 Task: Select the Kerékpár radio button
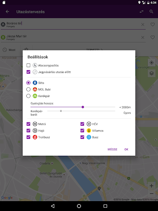point(28,96)
